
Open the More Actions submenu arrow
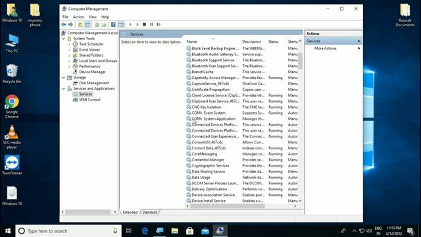click(x=359, y=48)
